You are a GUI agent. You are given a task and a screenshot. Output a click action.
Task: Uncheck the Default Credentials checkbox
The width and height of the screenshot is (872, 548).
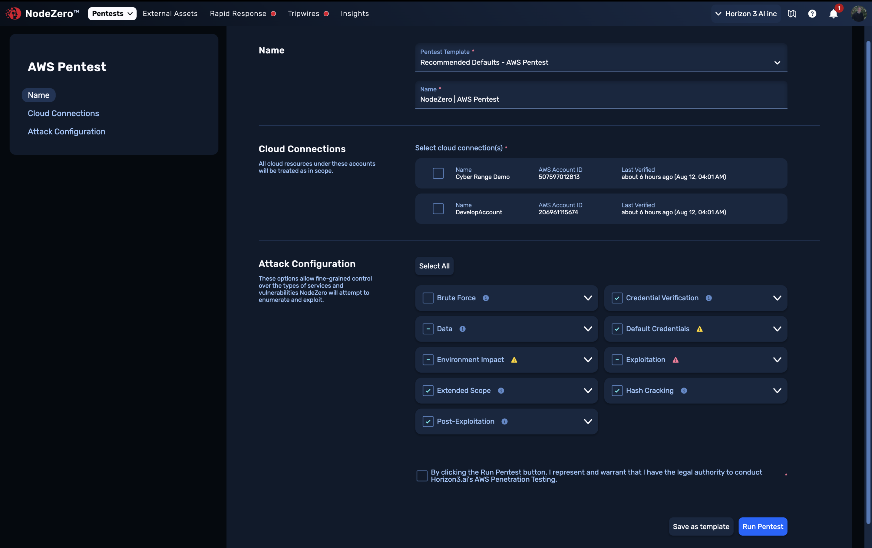617,328
